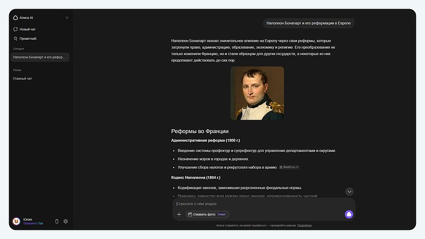Click the Оживить фото button
This screenshot has height=239, width=425.
pyautogui.click(x=207, y=214)
